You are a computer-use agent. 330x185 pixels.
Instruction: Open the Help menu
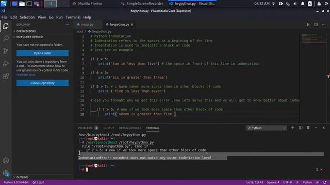[87, 17]
